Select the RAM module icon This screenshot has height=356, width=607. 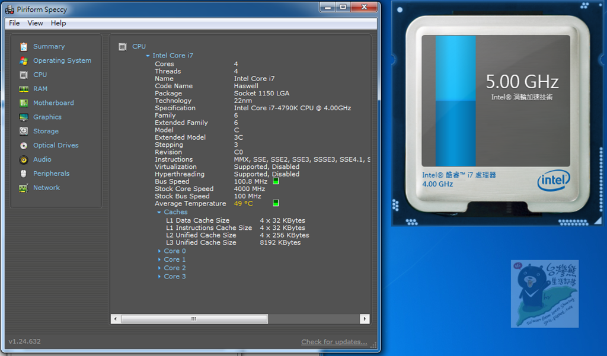24,89
